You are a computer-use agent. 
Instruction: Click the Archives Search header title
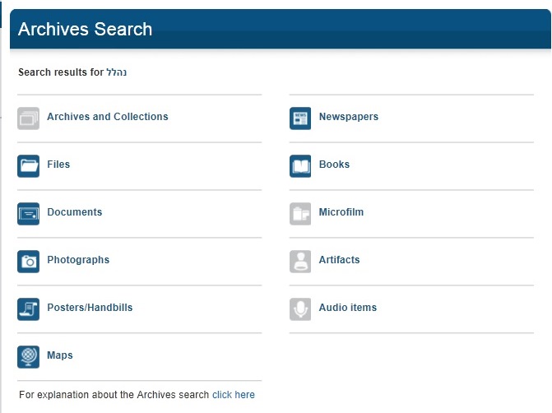coord(85,29)
